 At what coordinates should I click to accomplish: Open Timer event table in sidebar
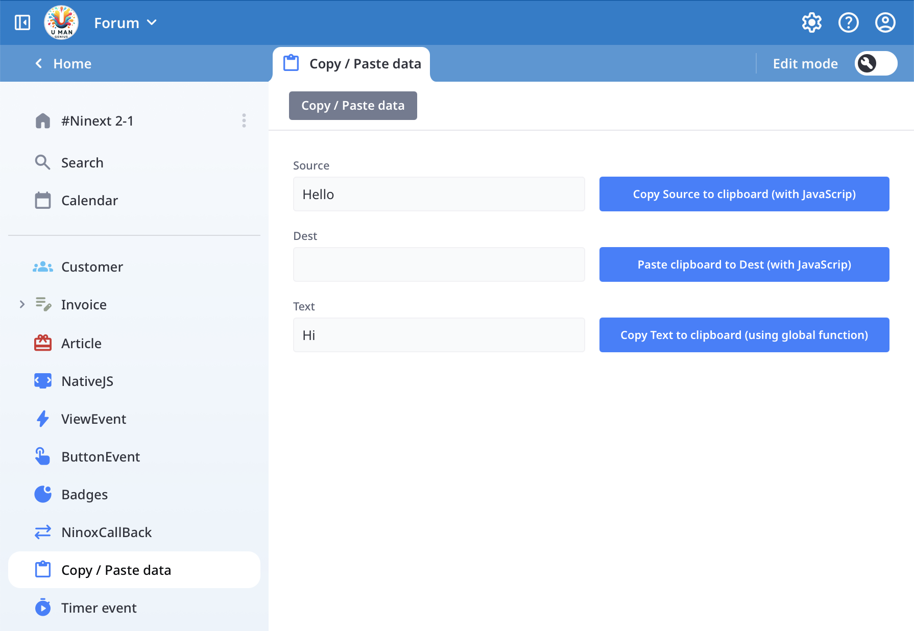pos(134,608)
